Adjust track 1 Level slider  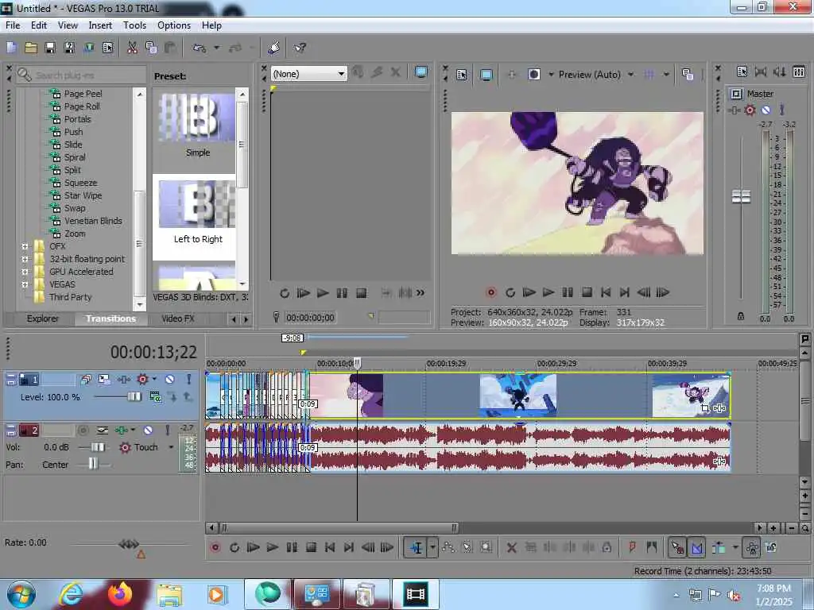(x=134, y=397)
